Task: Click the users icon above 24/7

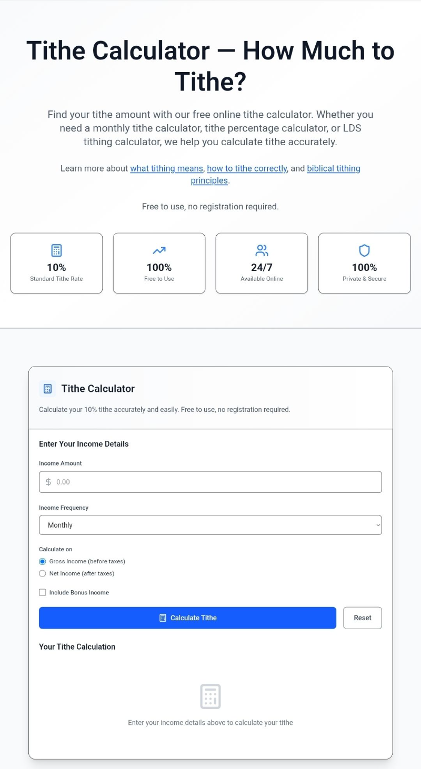Action: point(262,250)
